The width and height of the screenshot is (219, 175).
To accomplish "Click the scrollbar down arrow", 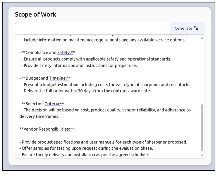I will 202,155.
